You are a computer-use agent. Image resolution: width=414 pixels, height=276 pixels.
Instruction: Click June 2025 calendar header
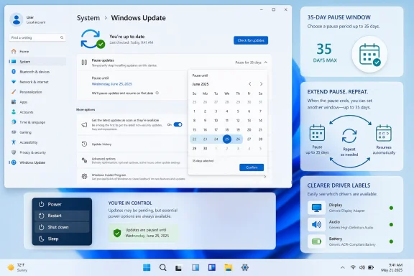201,84
